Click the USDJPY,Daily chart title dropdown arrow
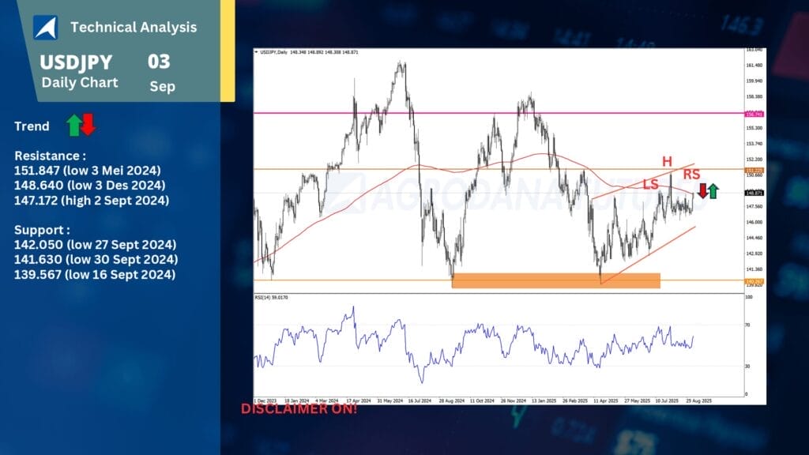809x455 pixels. [256, 52]
